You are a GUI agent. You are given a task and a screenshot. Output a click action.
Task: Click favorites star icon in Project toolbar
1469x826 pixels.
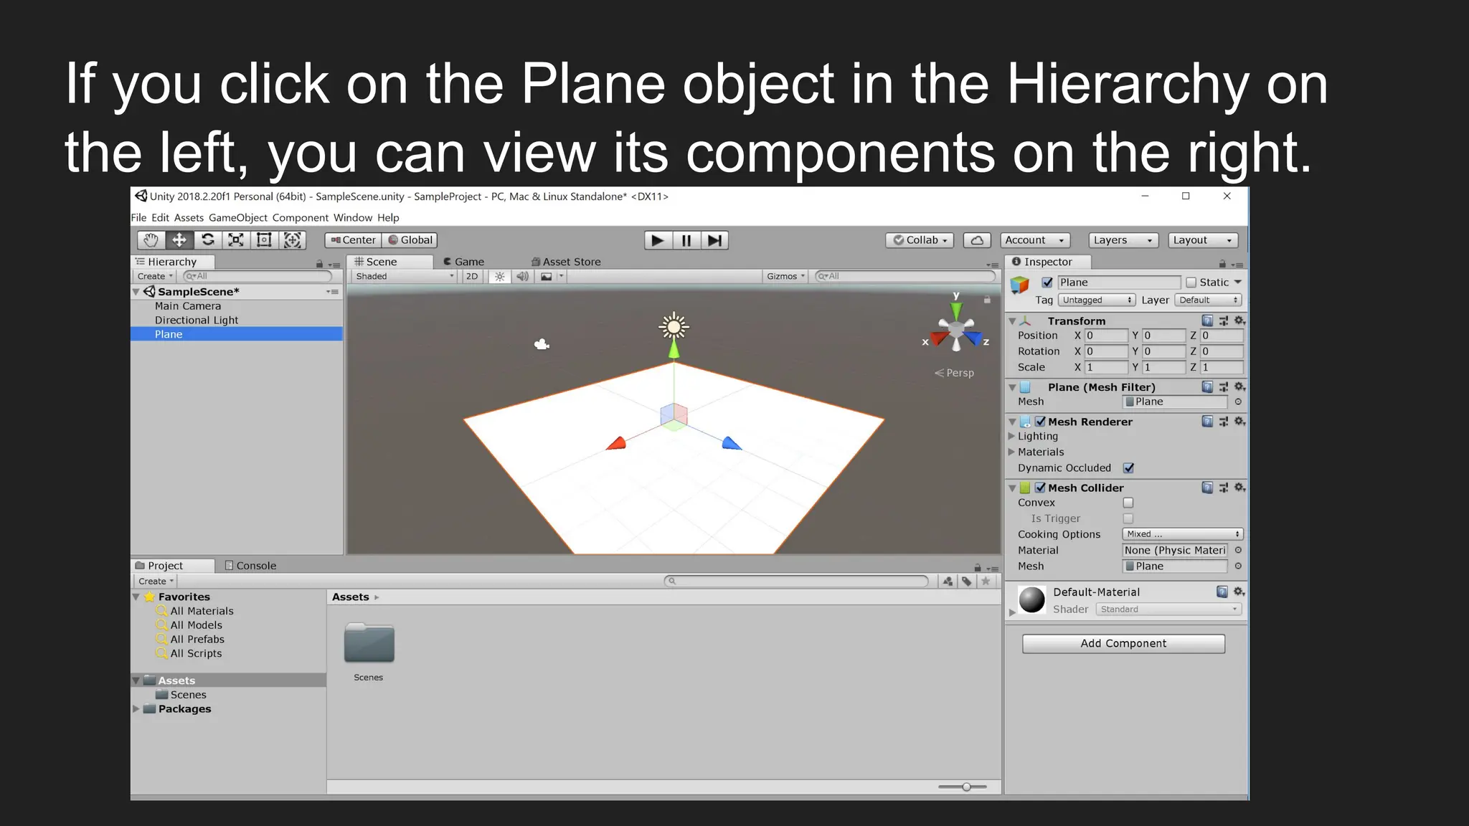[986, 581]
